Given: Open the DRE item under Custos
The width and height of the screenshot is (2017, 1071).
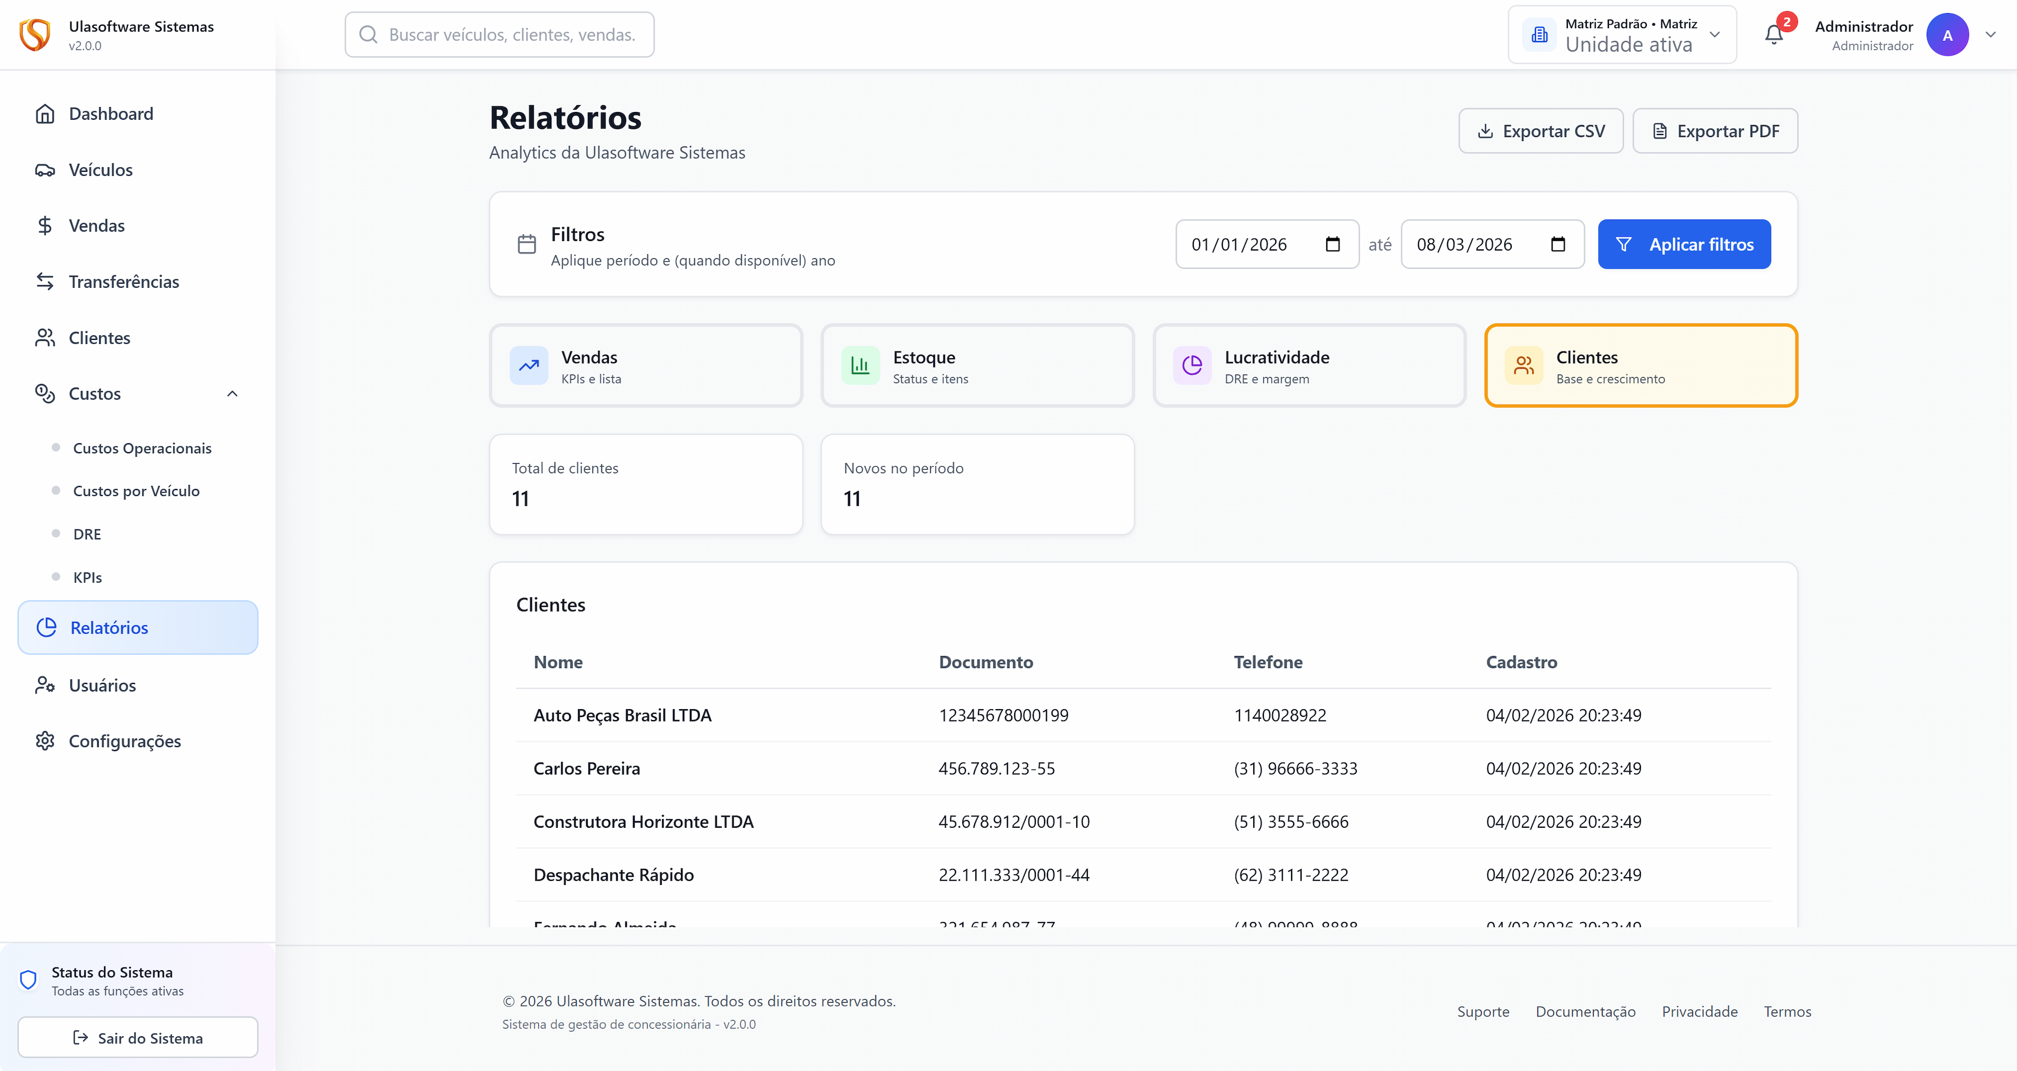Looking at the screenshot, I should point(87,533).
